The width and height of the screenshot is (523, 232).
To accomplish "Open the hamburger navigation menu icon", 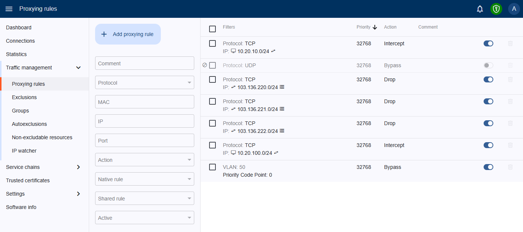I will point(9,9).
